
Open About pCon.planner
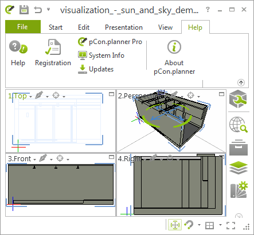(174, 57)
